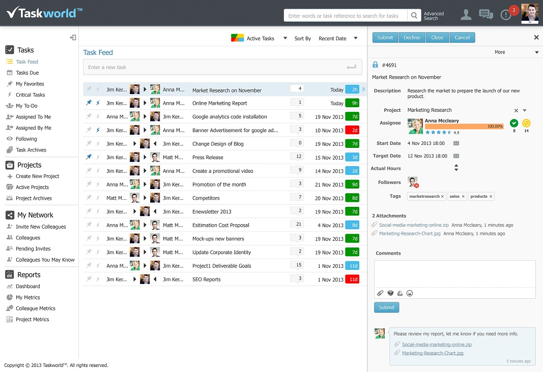Toggle critical flag on Online Marketing Report
Viewport: 543px width, 372px height.
(x=98, y=103)
